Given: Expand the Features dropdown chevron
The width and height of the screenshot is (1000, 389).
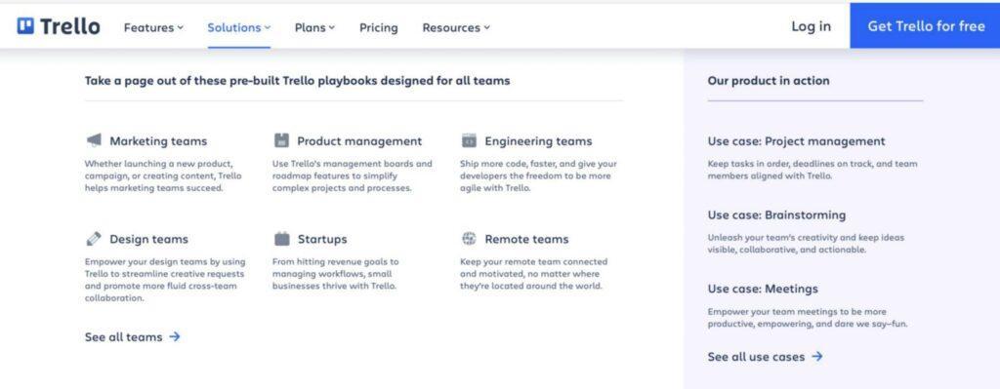Looking at the screenshot, I should click(181, 27).
